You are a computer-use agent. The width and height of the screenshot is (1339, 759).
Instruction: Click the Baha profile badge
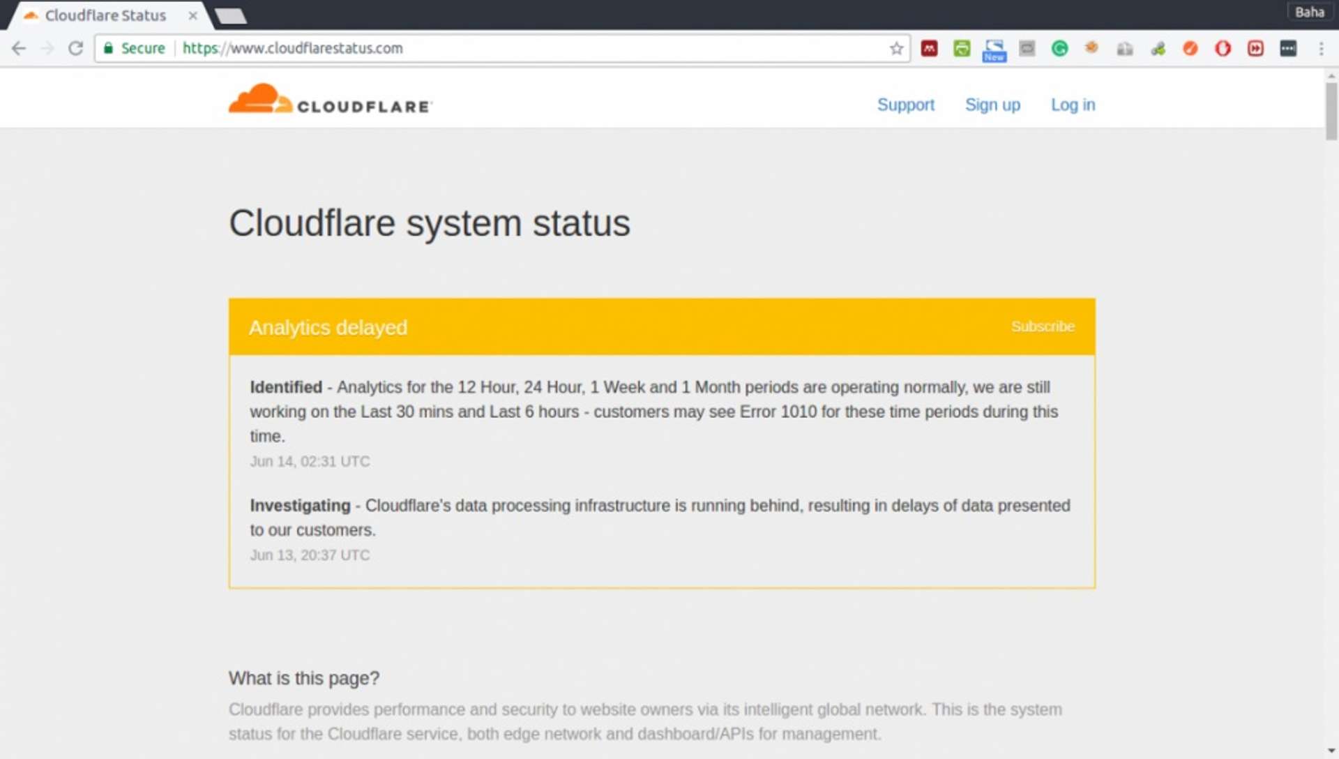point(1309,12)
